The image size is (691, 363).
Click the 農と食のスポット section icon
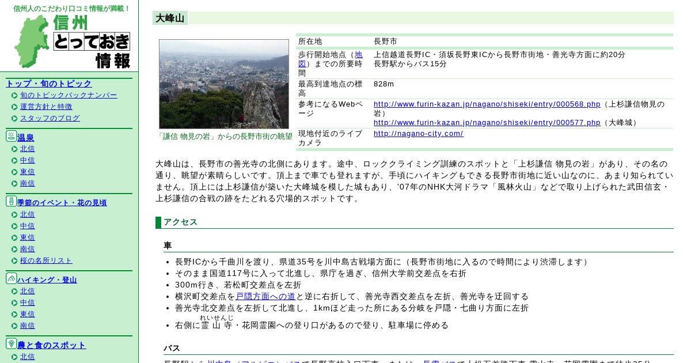tap(12, 343)
